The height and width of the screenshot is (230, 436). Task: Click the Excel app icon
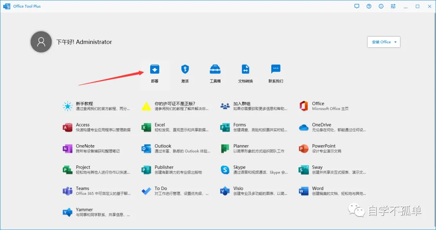pos(146,127)
